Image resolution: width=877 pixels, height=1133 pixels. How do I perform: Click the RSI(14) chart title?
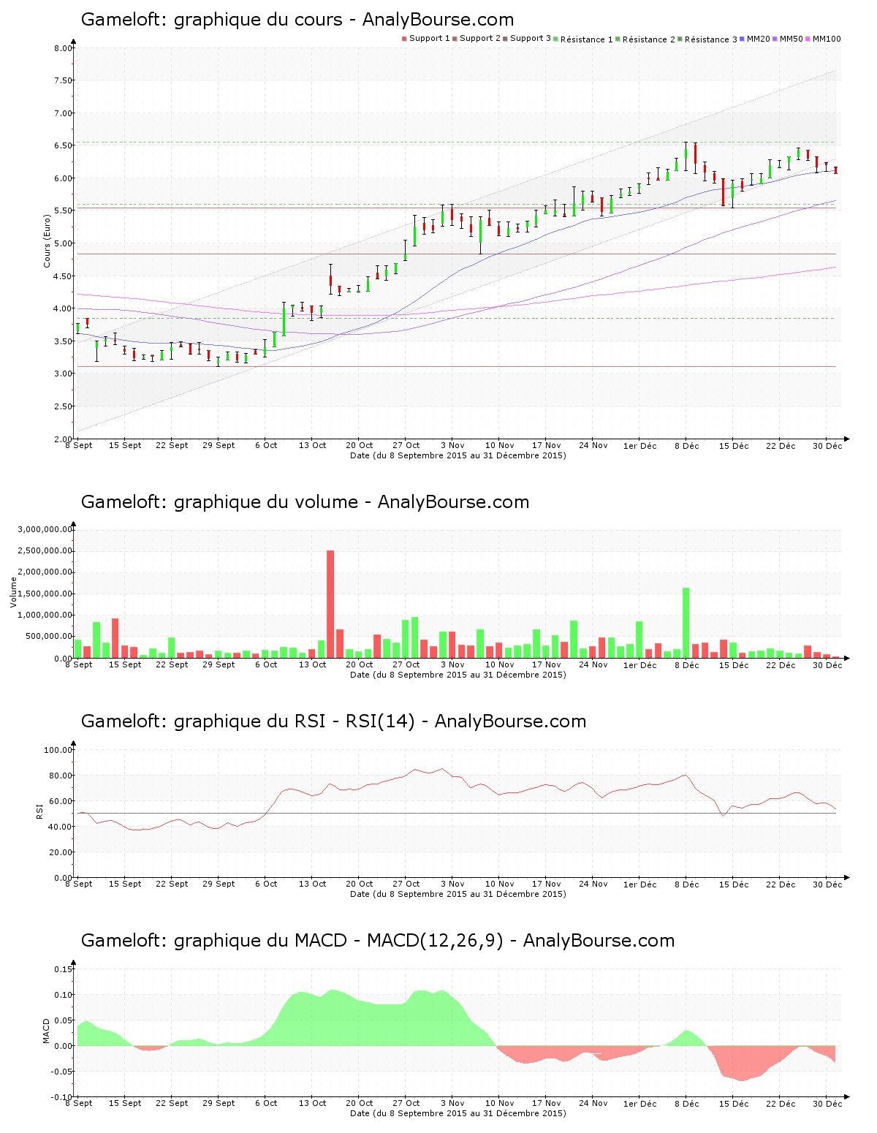[x=334, y=721]
